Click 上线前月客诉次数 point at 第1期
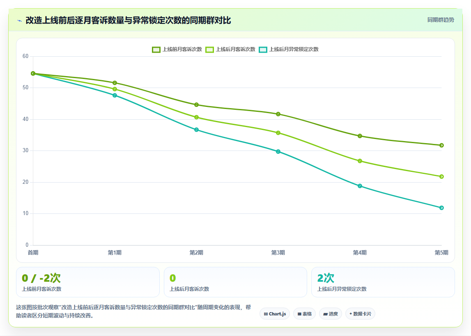Image resolution: width=471 pixels, height=336 pixels. (x=115, y=83)
